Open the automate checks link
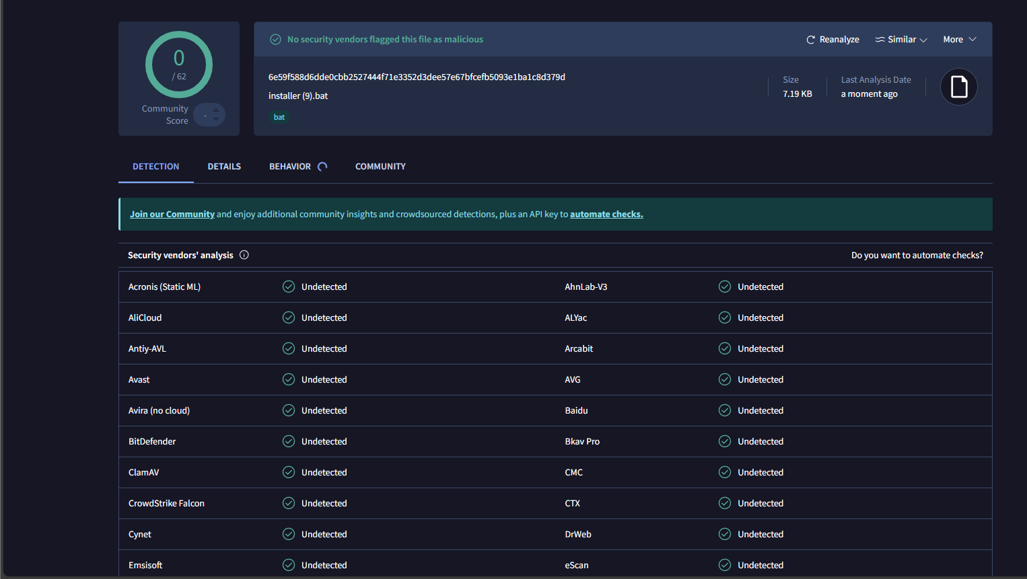The image size is (1027, 579). click(606, 214)
